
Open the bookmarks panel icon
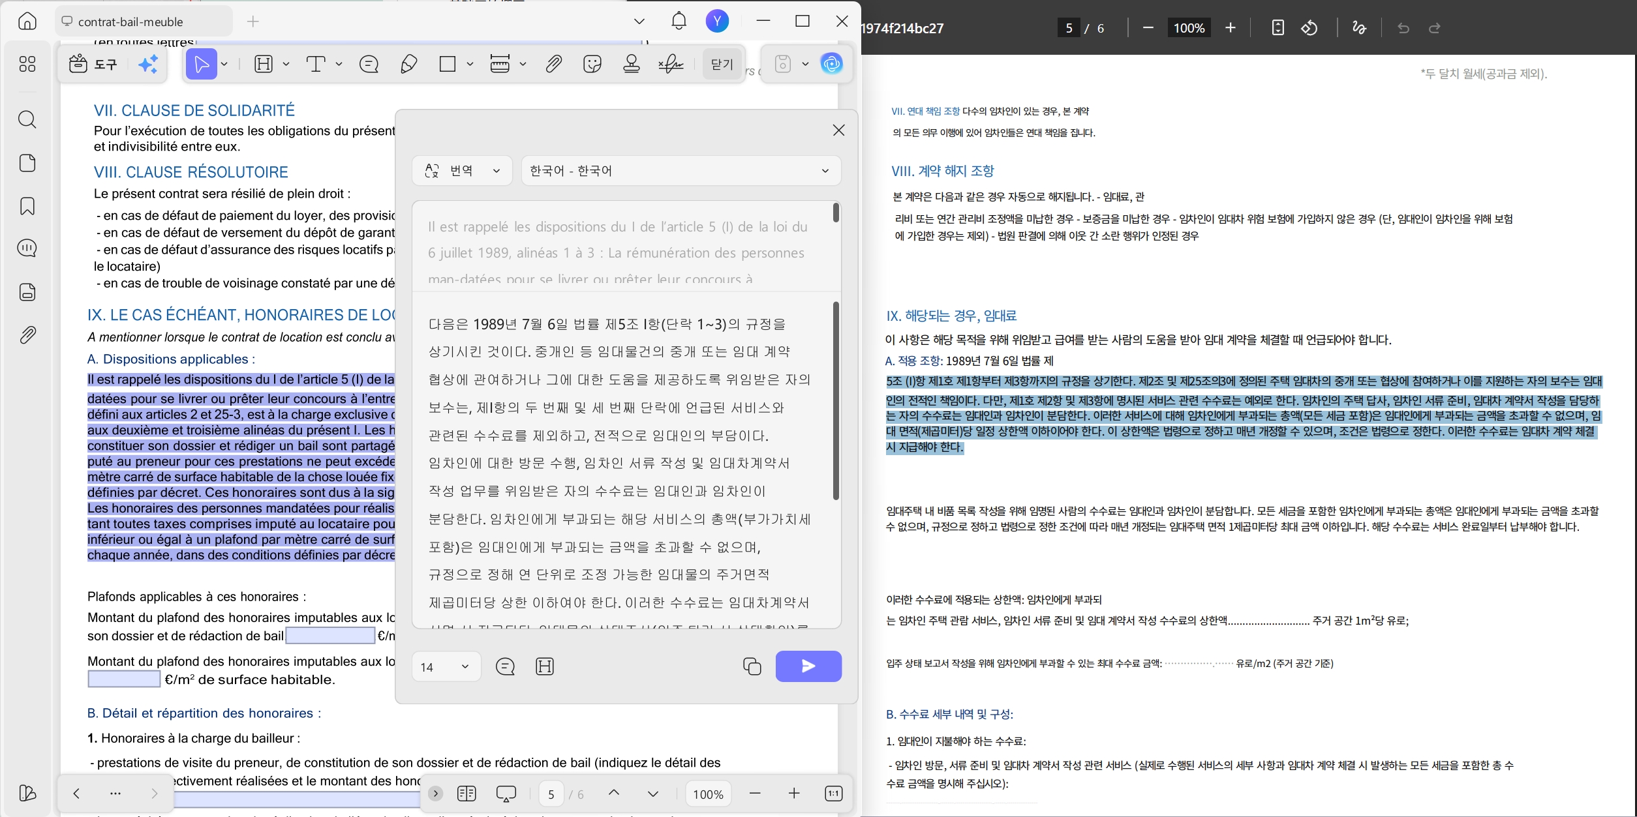pos(27,206)
